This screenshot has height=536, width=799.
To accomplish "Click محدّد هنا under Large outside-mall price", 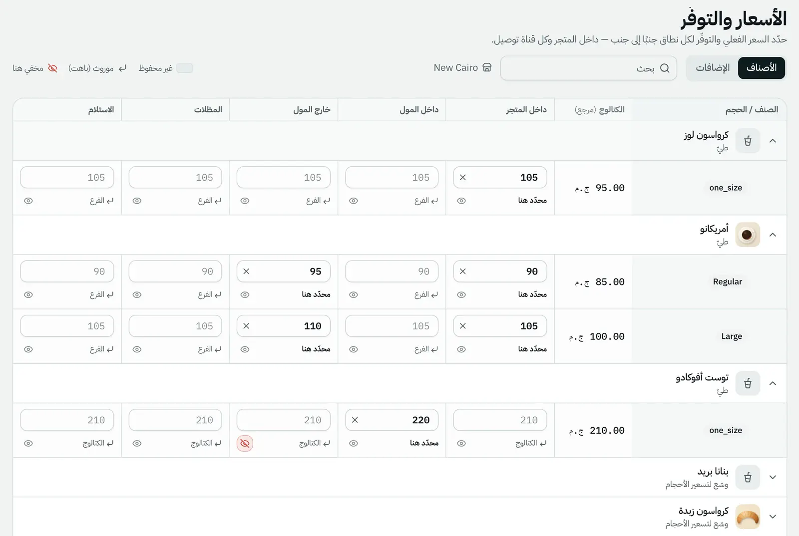I will 316,349.
